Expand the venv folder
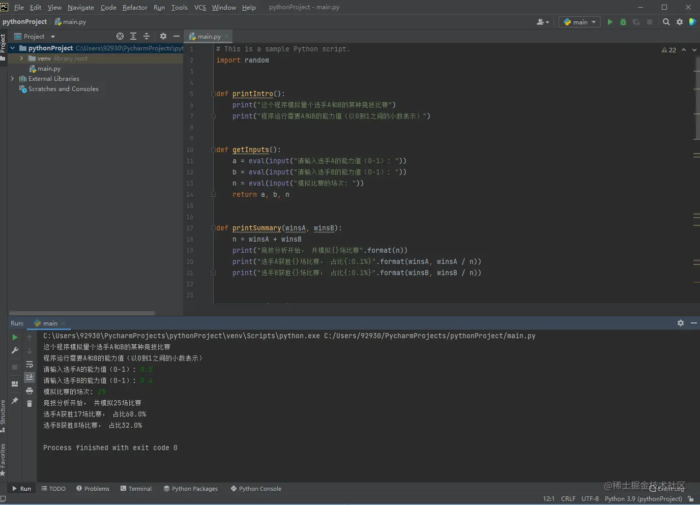 [21, 58]
